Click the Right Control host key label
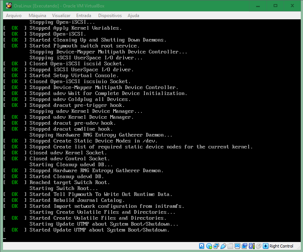Screen dimensions: 303x252 (x=281, y=246)
